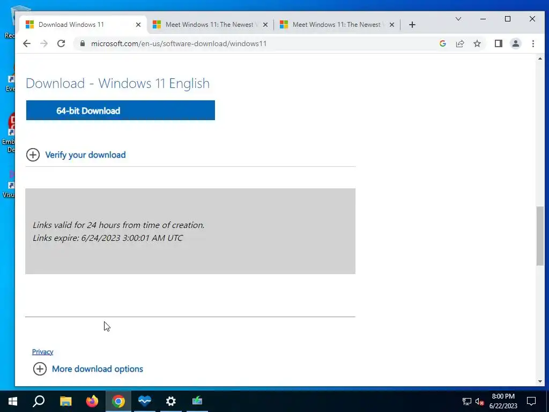Open the blue heartbeat app on the taskbar

click(x=145, y=401)
